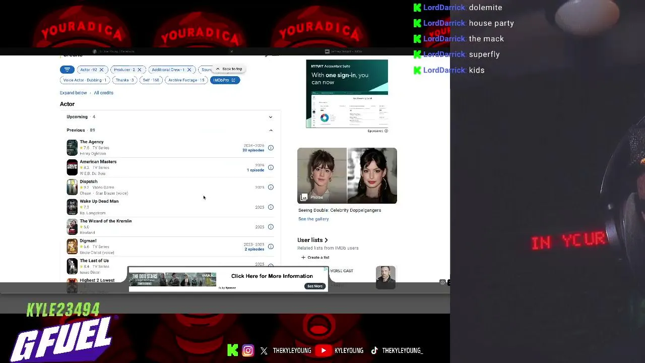Show info for The Wizard of the Kremlin
The height and width of the screenshot is (363, 645).
click(271, 227)
